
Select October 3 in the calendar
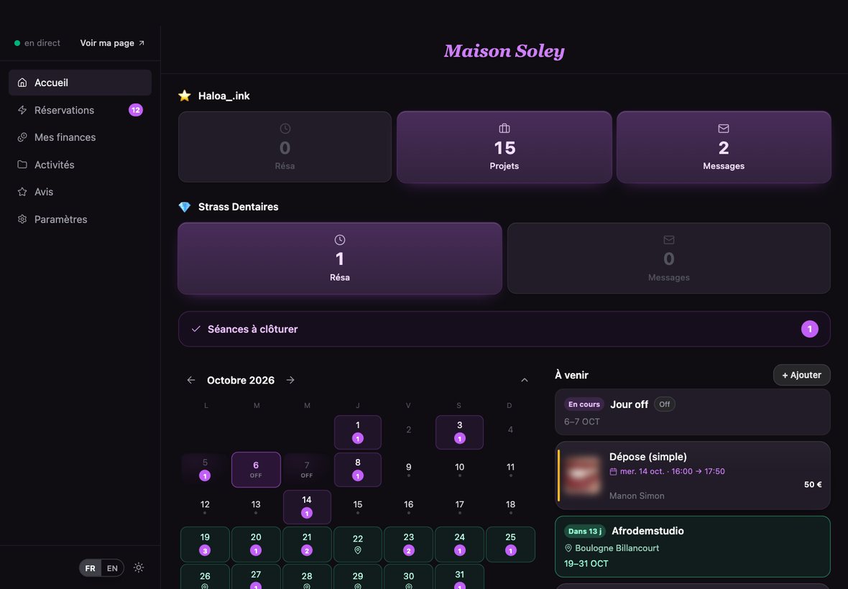(459, 432)
